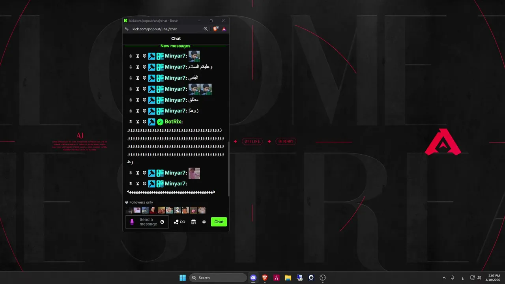Open the BotRix username profile
This screenshot has height=284, width=505.
[x=174, y=121]
